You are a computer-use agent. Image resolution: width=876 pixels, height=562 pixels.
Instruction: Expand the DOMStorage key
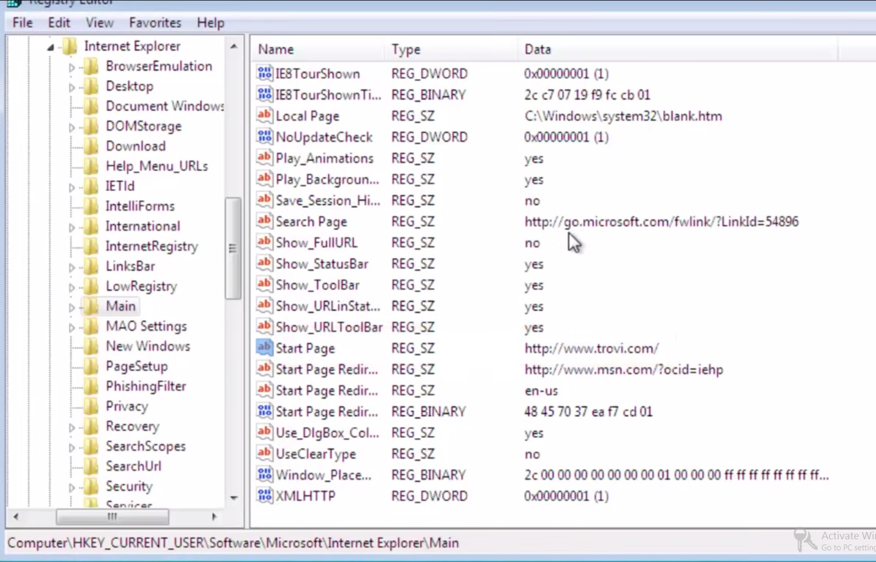[72, 127]
